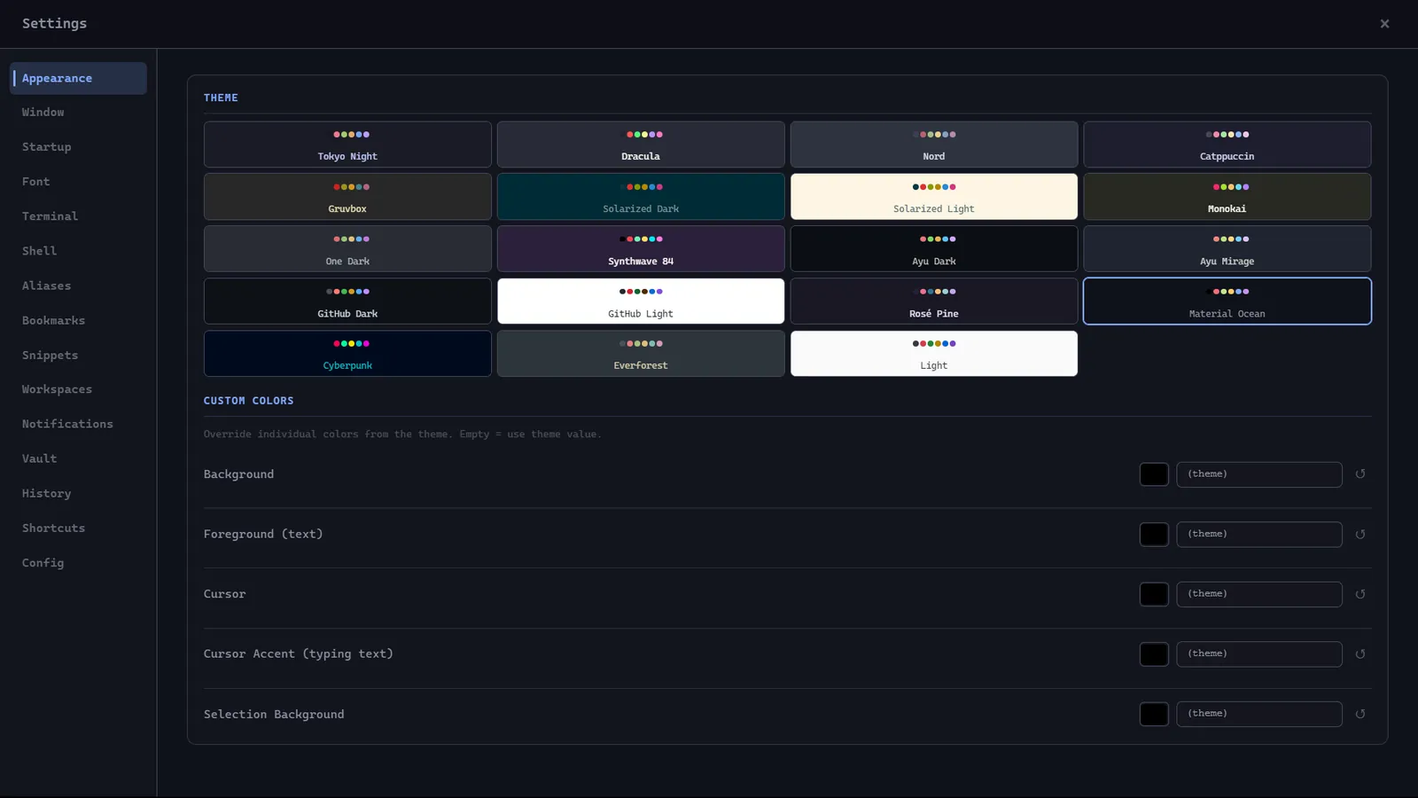Focus the Cursor Accent hex input field
This screenshot has width=1418, height=798.
[x=1259, y=654]
